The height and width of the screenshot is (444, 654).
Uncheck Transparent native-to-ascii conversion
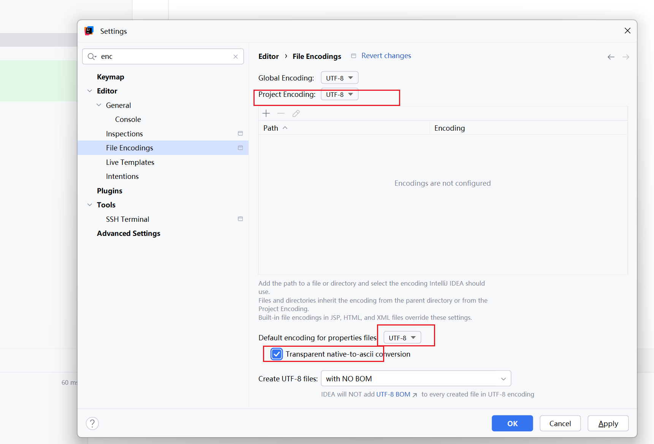point(276,354)
